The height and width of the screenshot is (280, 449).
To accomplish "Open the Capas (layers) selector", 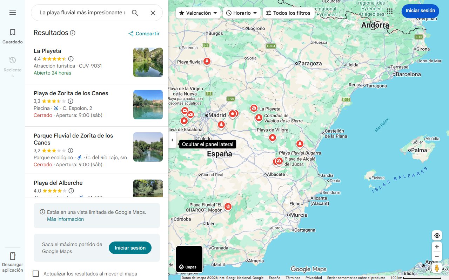I will 189,259.
